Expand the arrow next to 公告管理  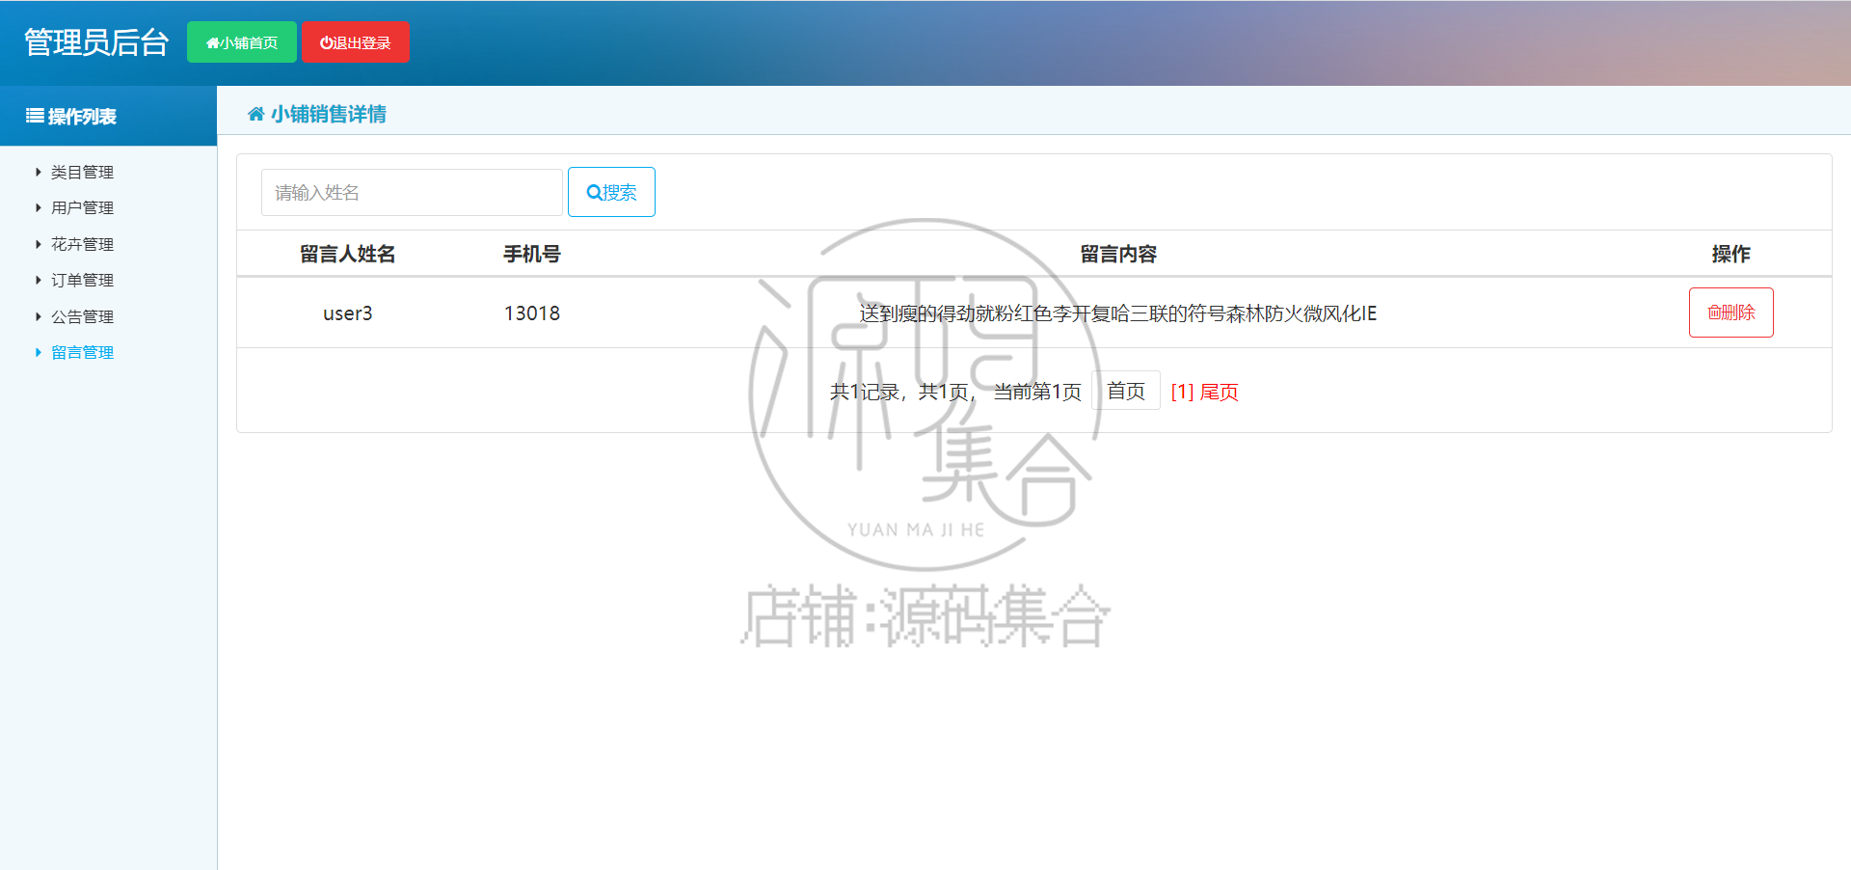39,316
